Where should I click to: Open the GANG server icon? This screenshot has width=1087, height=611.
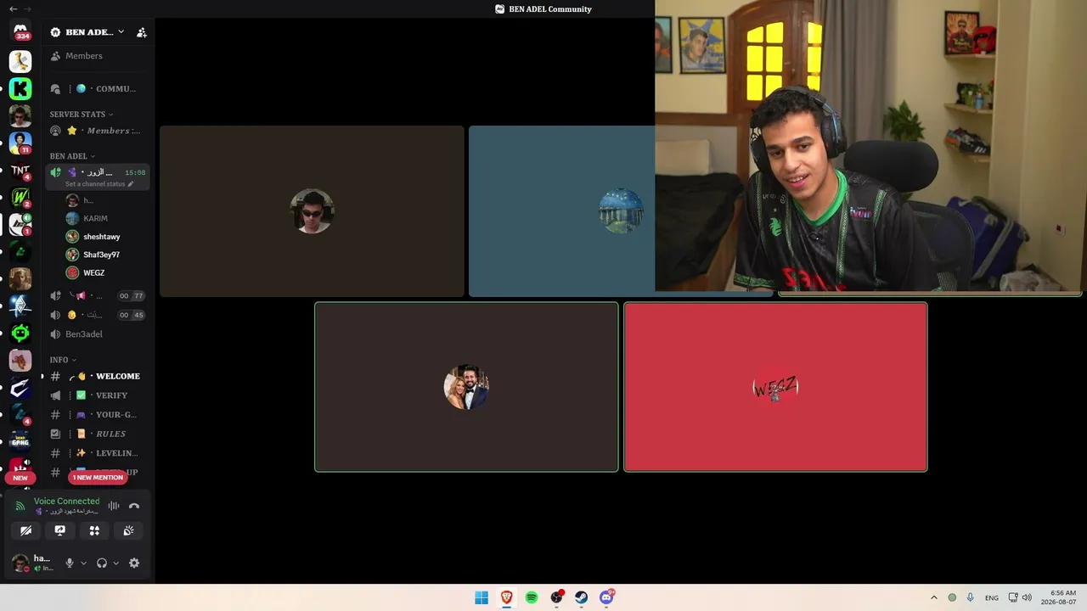[x=20, y=440]
